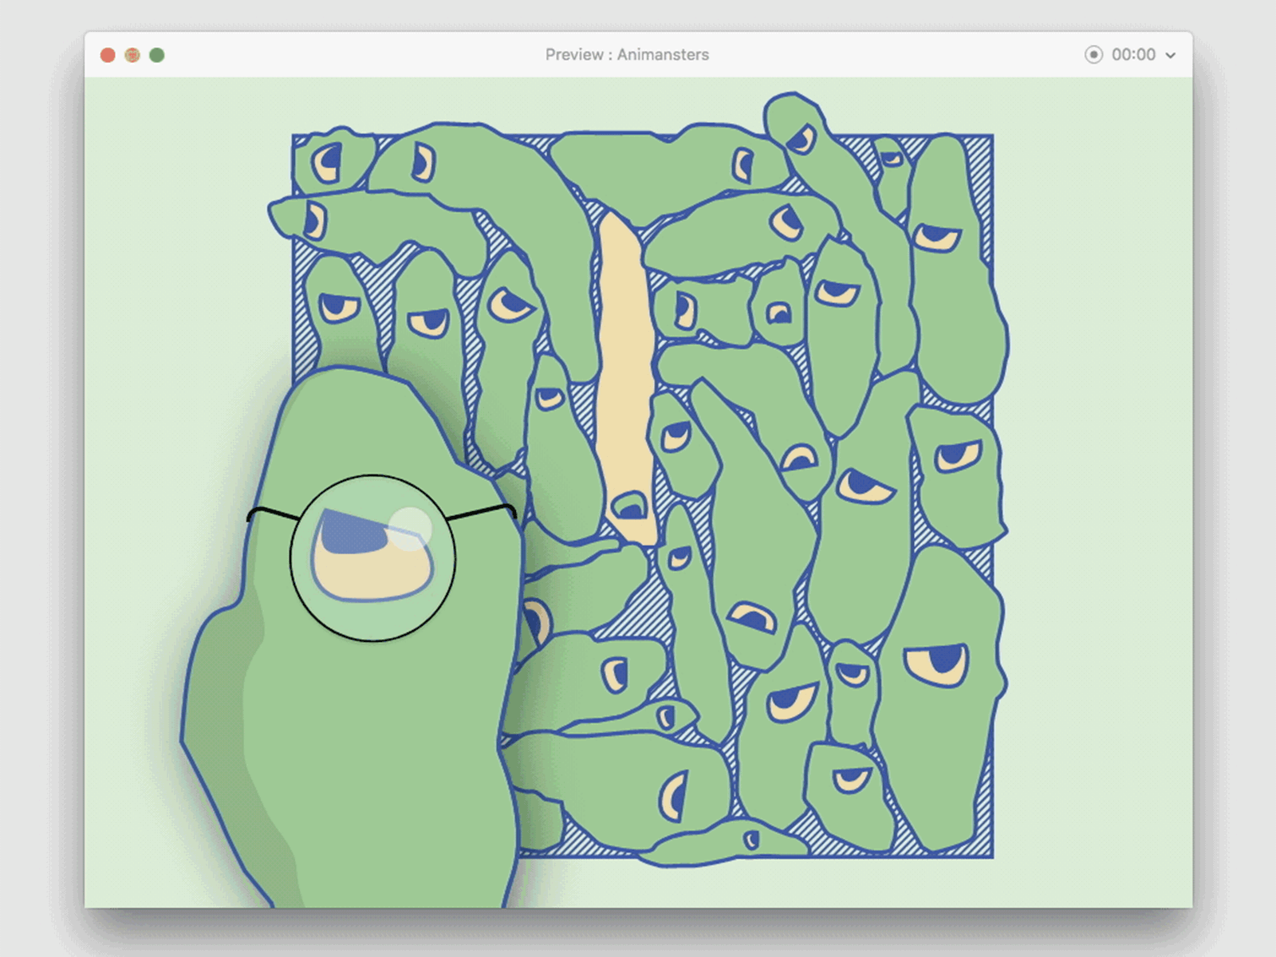Open the recording options chevron dropdown
This screenshot has width=1276, height=957.
point(1170,55)
